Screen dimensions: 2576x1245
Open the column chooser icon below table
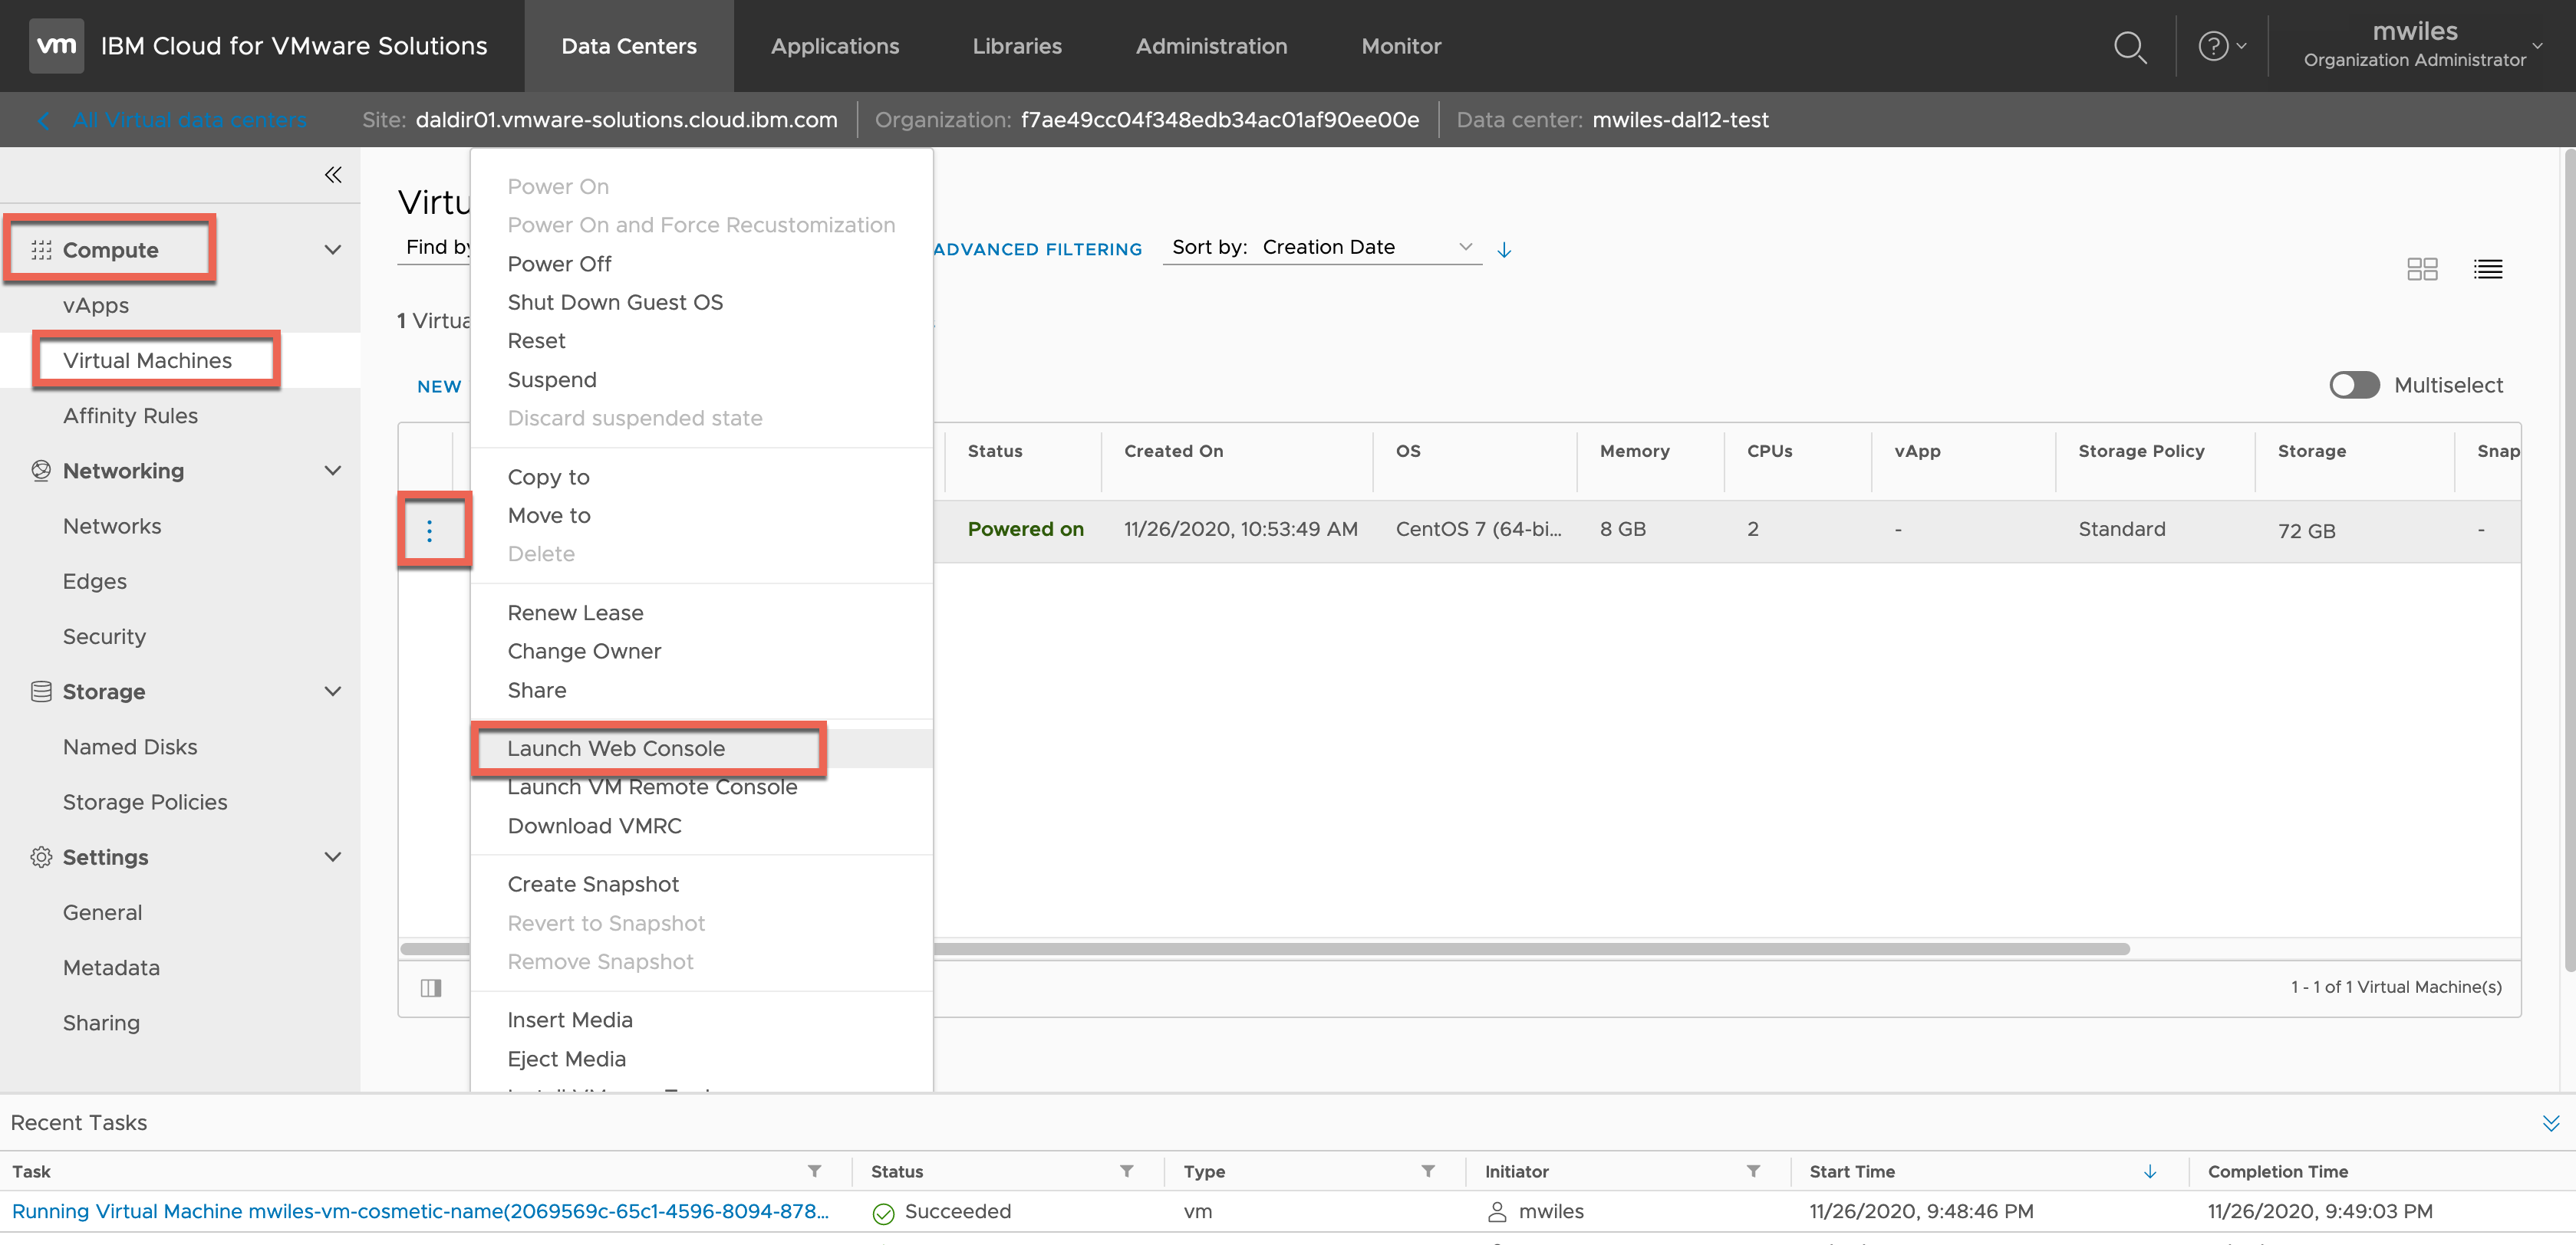coord(431,987)
